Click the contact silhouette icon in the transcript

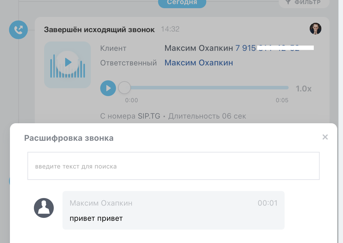click(44, 208)
